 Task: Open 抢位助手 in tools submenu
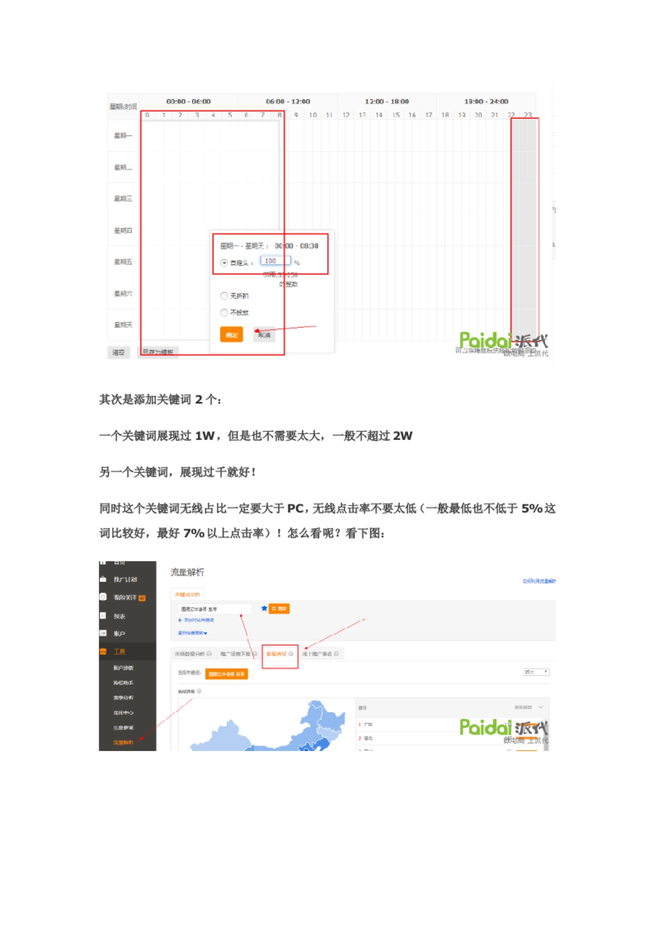pyautogui.click(x=123, y=682)
